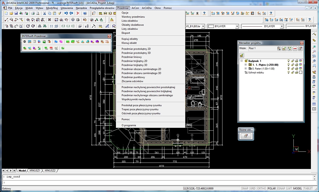
Task: Click the Save diskette icon
Action: [16, 13]
